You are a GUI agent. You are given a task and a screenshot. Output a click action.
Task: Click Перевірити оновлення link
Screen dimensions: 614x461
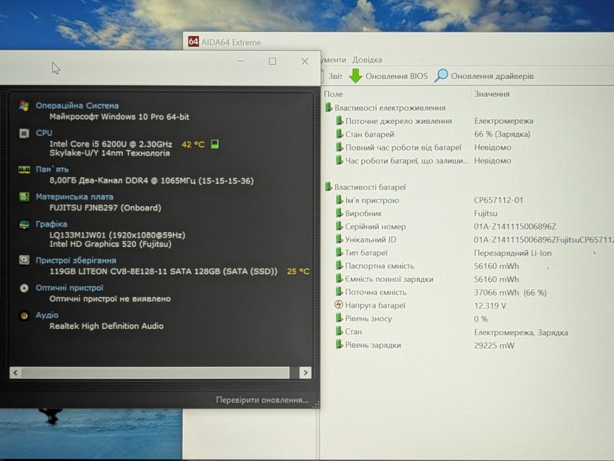coord(262,400)
